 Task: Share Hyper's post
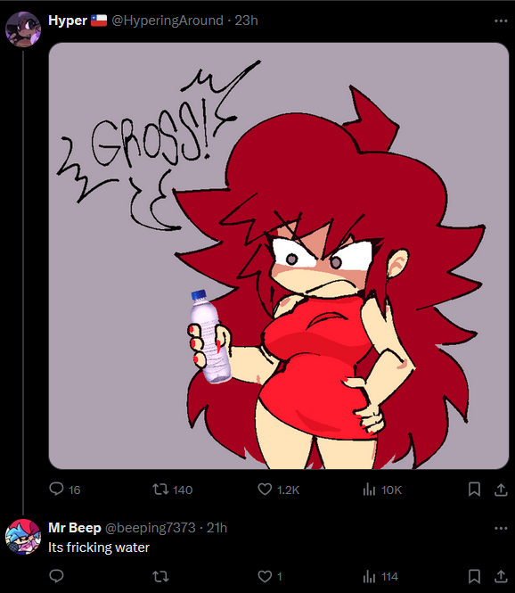501,490
